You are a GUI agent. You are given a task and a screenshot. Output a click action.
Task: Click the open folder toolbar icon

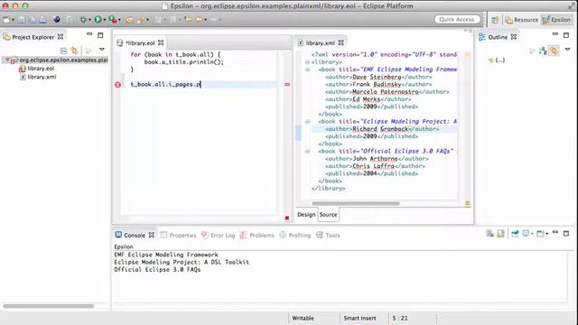click(129, 20)
